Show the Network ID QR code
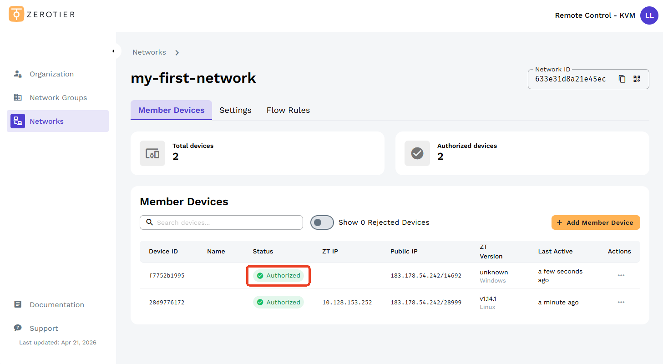 point(637,79)
